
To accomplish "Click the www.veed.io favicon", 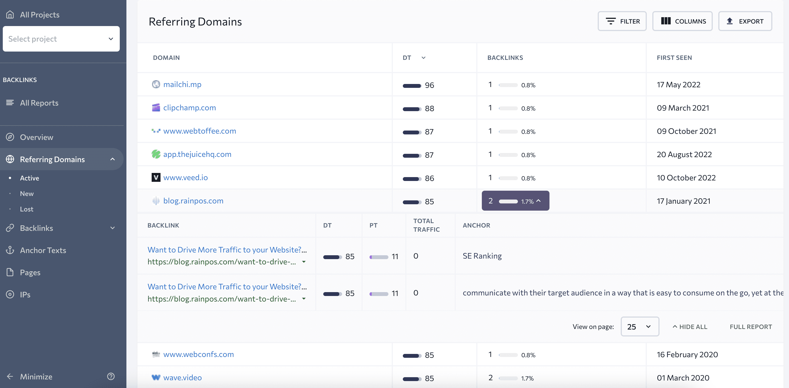I will tap(156, 177).
